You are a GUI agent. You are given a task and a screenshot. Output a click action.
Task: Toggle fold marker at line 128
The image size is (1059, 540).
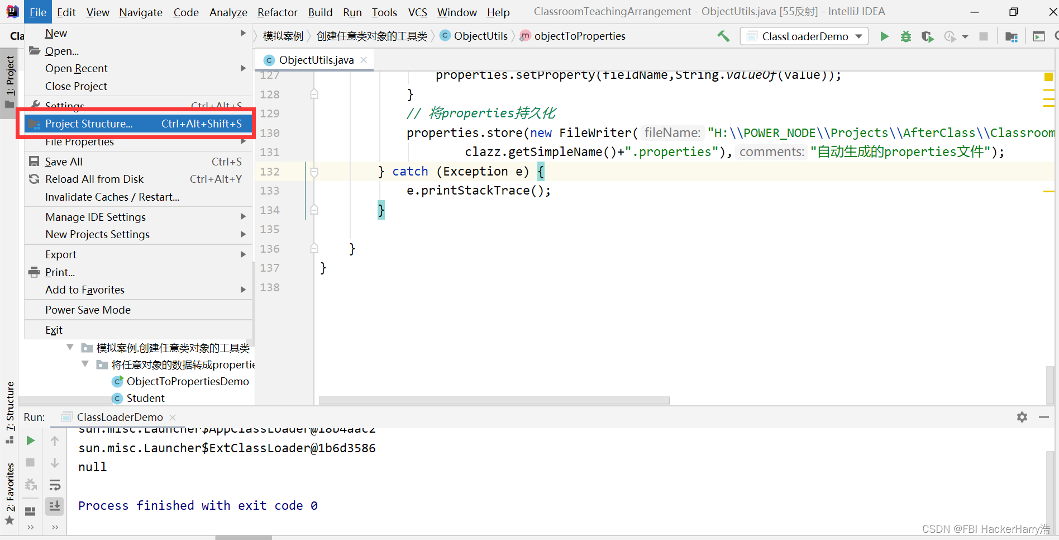[314, 94]
